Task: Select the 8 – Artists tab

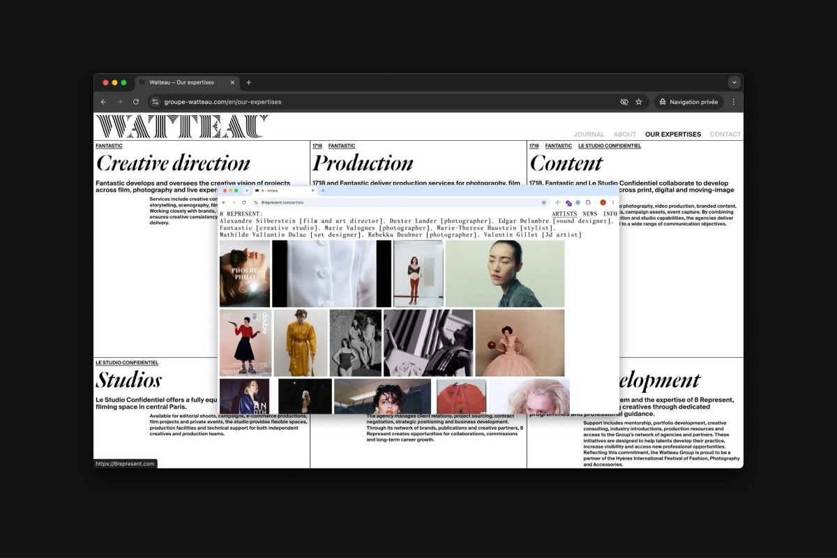Action: (285, 190)
